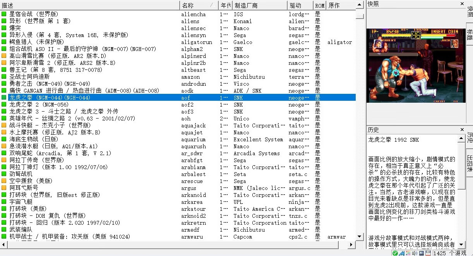Select the 阿拉丁神灯 (版本 1.00 1992/07/06) row
Screen dimensions: 473x256
[x=178, y=167]
